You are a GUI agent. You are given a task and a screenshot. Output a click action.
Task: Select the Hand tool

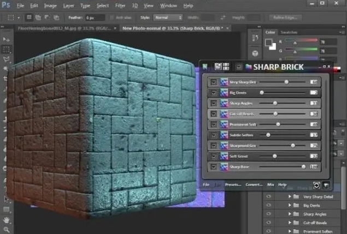[x=7, y=219]
